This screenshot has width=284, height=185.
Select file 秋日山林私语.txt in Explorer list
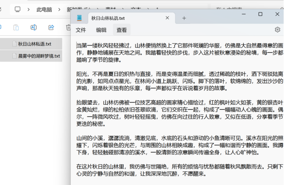click(34, 44)
